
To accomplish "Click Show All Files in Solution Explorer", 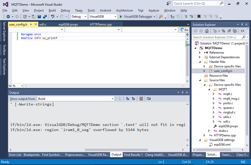I will (235, 31).
